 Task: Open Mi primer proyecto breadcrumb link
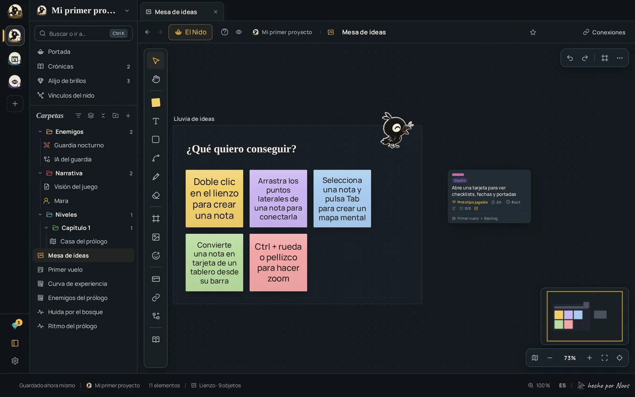(282, 32)
